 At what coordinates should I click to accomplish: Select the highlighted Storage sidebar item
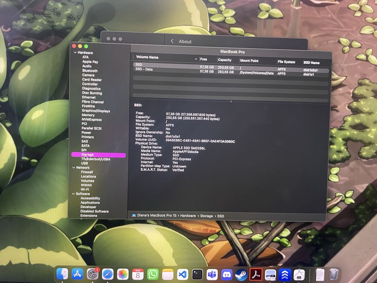98,155
